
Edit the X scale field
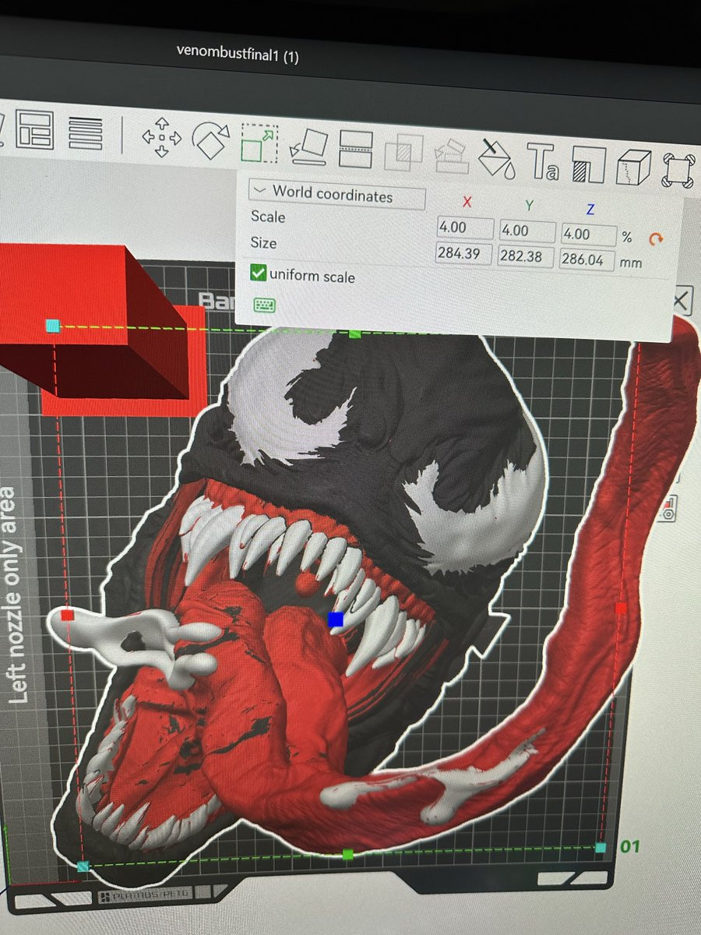pos(465,228)
